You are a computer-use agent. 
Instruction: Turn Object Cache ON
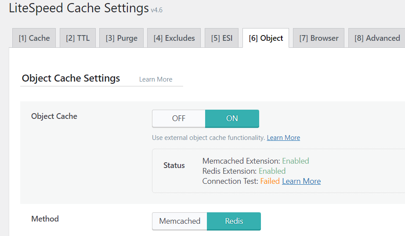point(232,118)
